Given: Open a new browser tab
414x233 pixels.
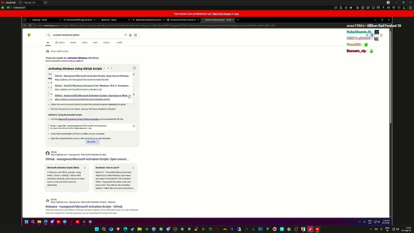Looking at the screenshot, I should click(238, 20).
